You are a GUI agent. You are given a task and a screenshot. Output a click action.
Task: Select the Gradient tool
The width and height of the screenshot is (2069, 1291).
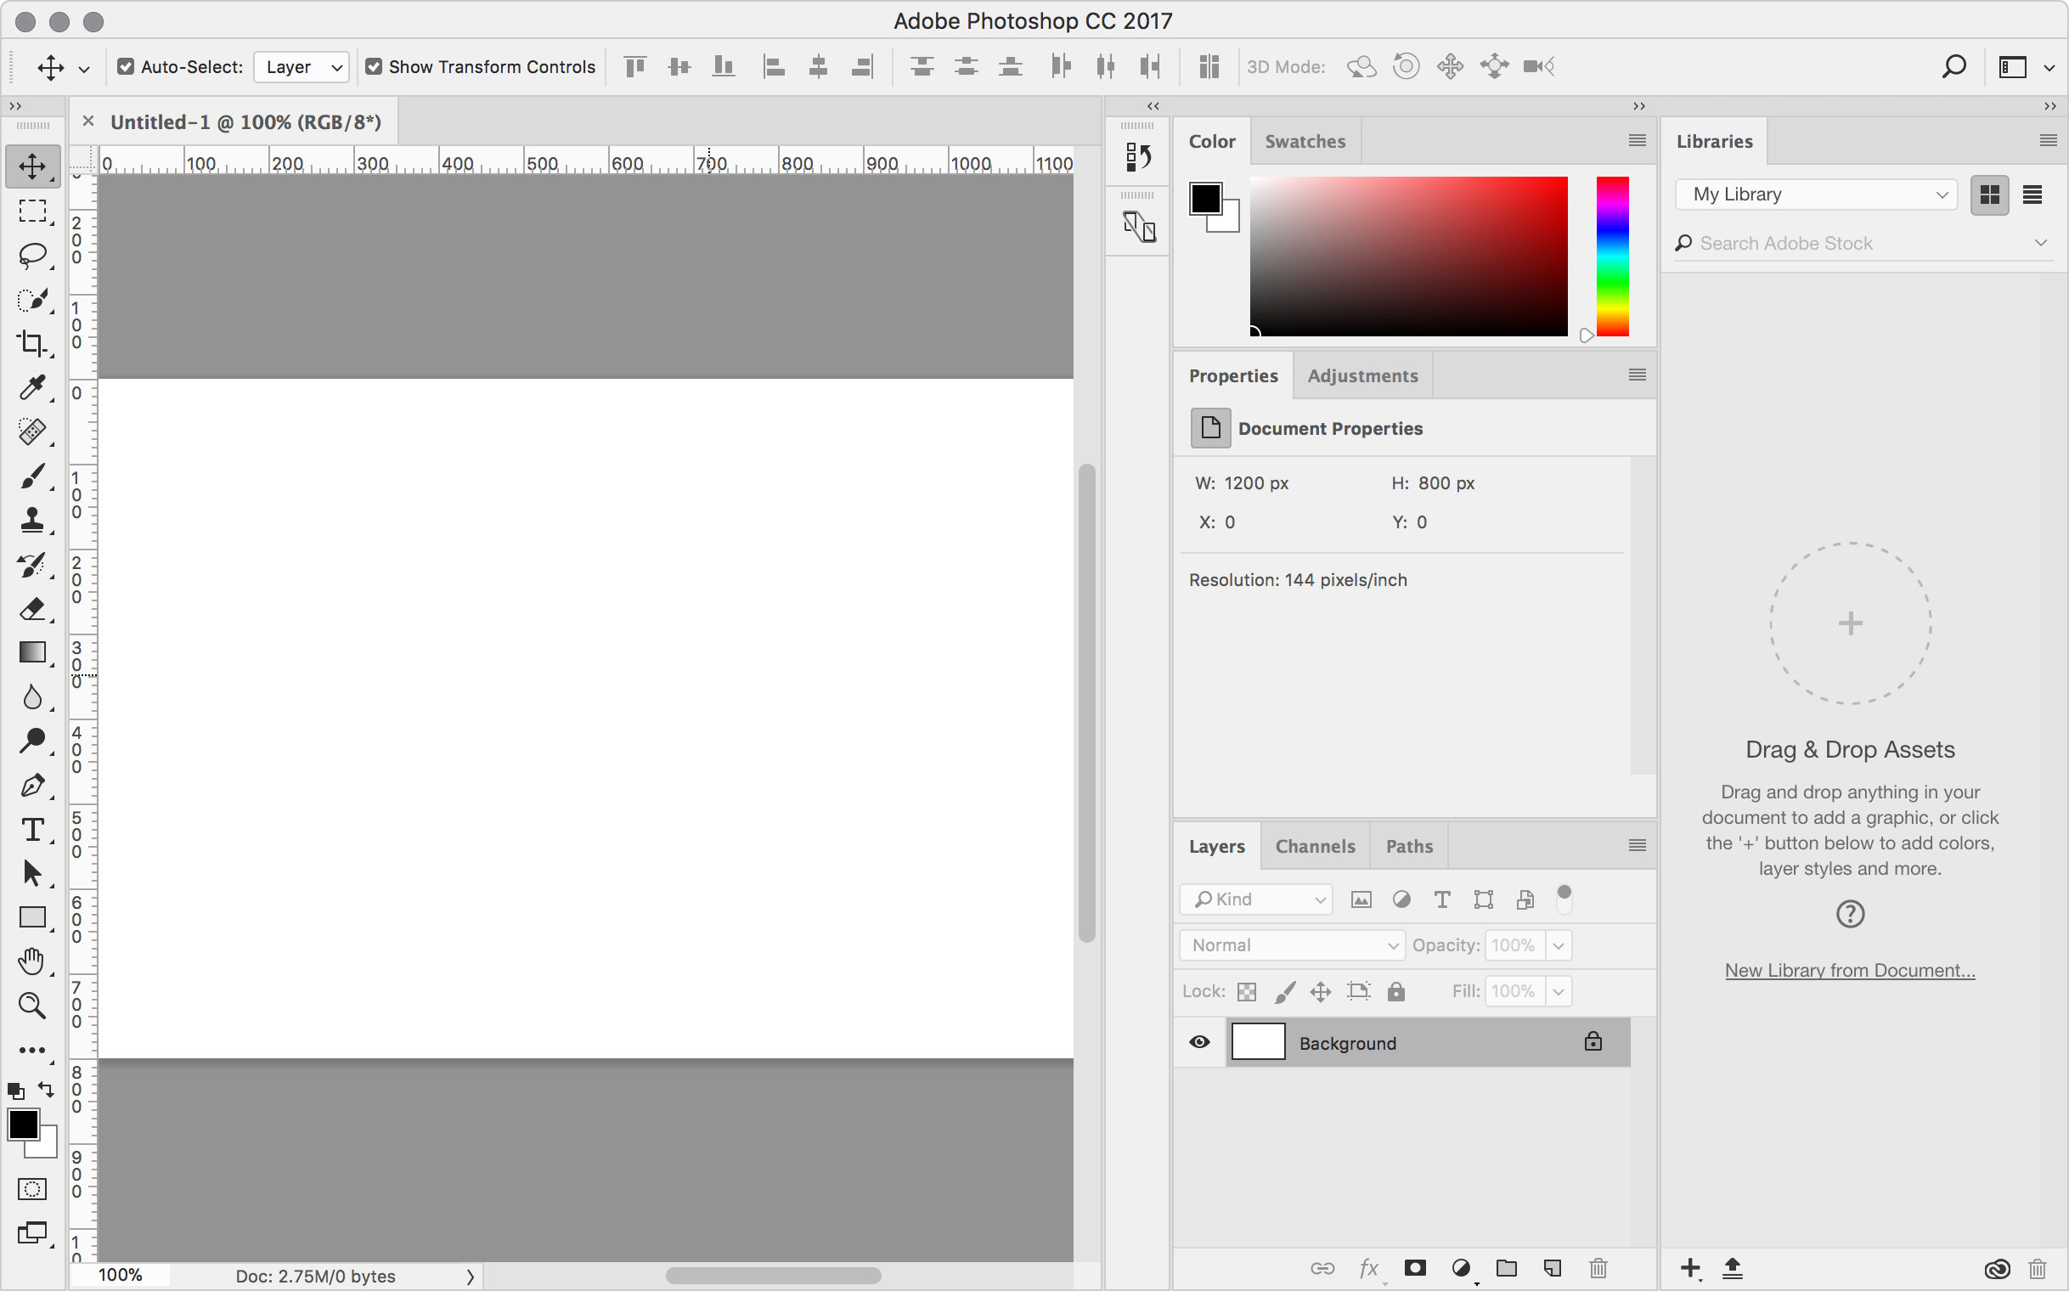click(x=32, y=652)
